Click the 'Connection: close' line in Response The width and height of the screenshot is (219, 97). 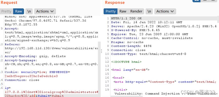[128, 50]
